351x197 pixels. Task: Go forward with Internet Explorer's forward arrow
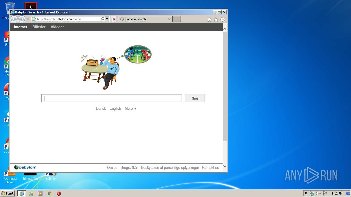(22, 19)
